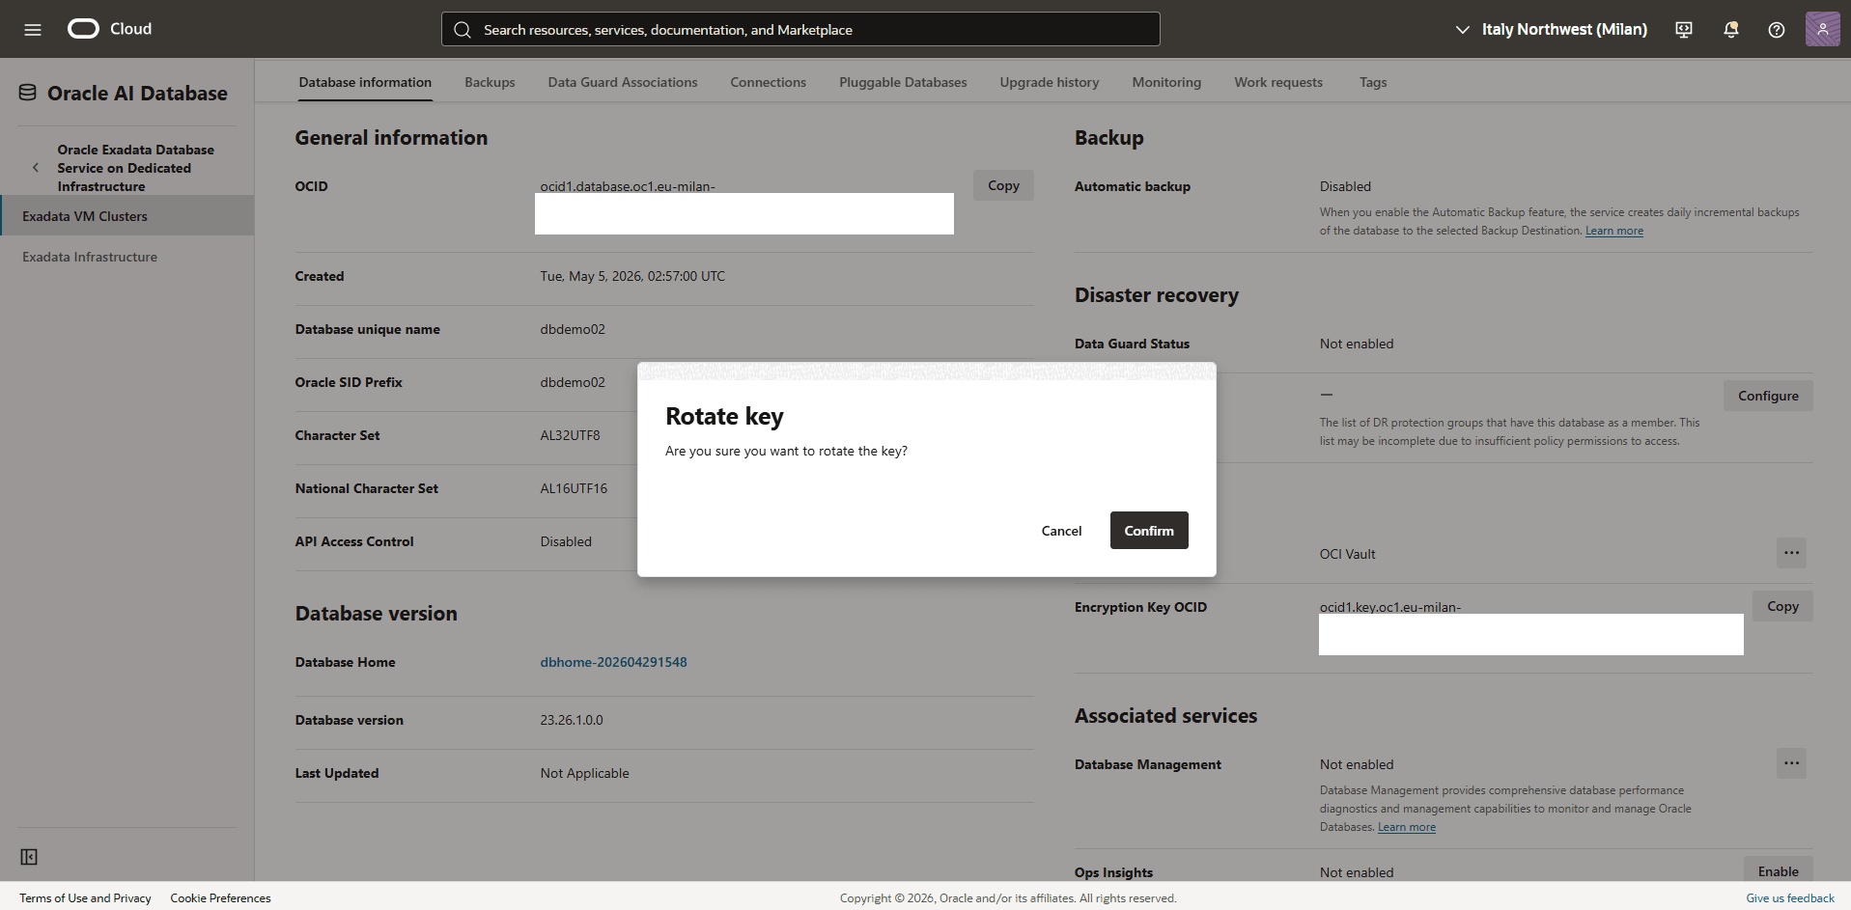Open Learn more link under Database Management
1851x910 pixels.
pyautogui.click(x=1406, y=827)
